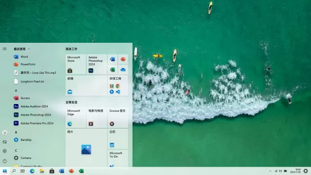Open File Explorer from the taskbar
311x175 pixels.
[x=42, y=171]
